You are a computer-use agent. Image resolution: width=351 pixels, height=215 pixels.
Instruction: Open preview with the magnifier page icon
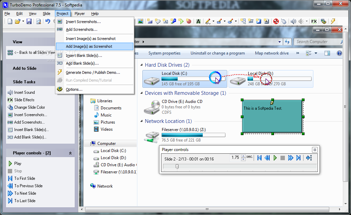tap(39, 21)
